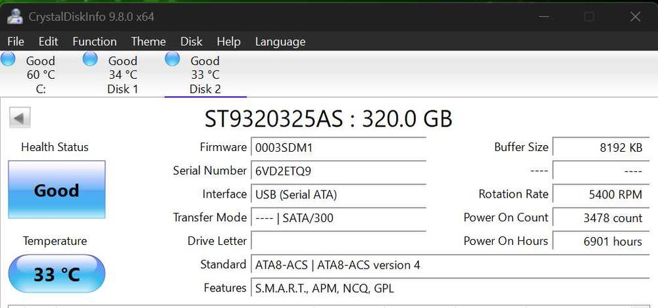Click the Transfer Mode field SATA/300
The width and height of the screenshot is (658, 308).
tap(339, 218)
